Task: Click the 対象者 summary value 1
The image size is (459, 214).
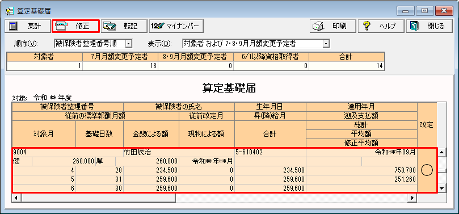Action: [44, 66]
